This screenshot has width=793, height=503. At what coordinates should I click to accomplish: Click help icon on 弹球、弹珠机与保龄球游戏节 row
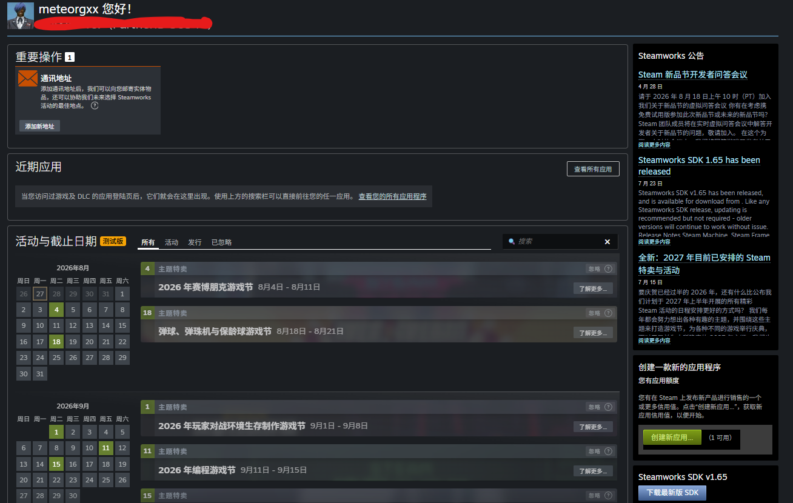pos(608,313)
